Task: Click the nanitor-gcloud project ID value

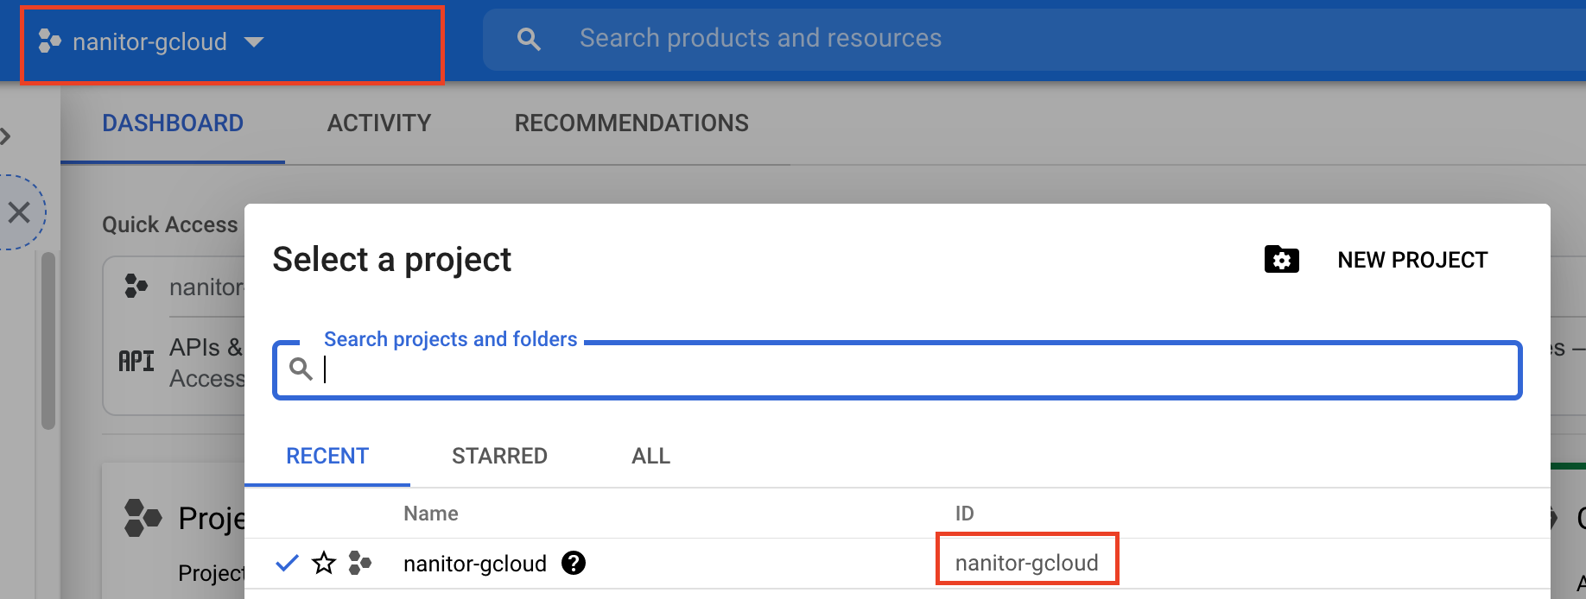Action: (x=1026, y=563)
